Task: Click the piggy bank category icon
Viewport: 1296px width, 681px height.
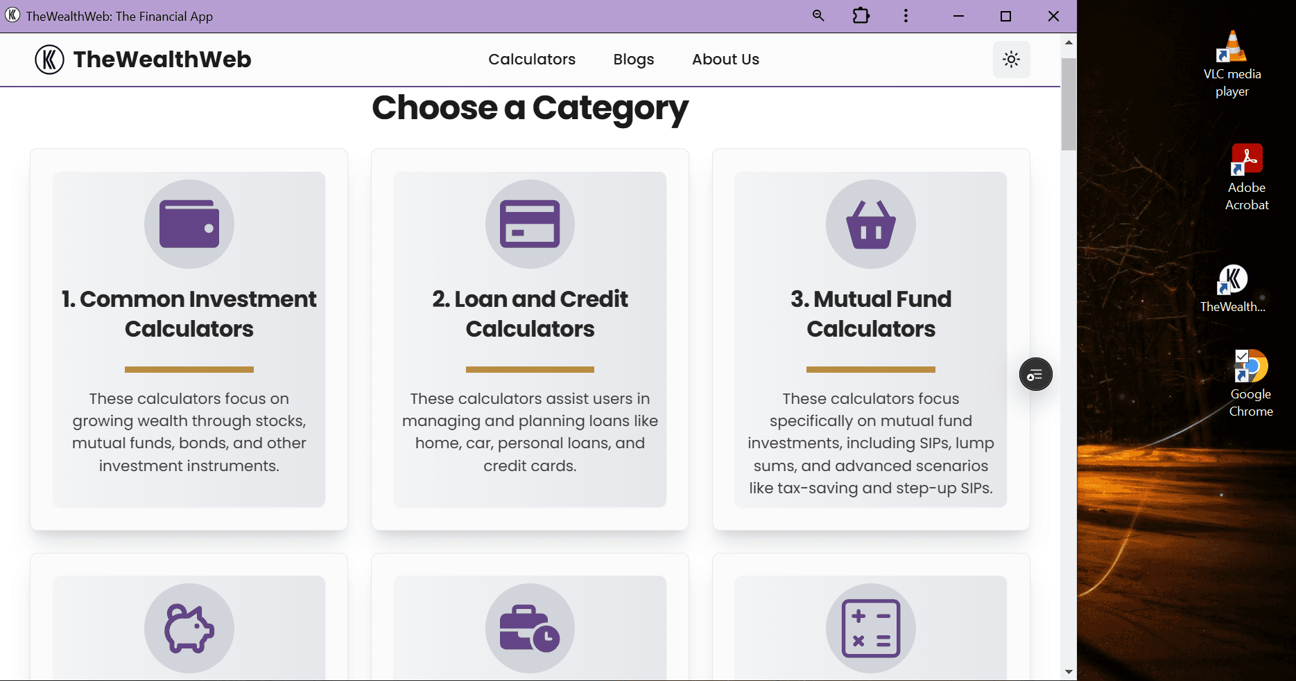Action: (x=189, y=628)
